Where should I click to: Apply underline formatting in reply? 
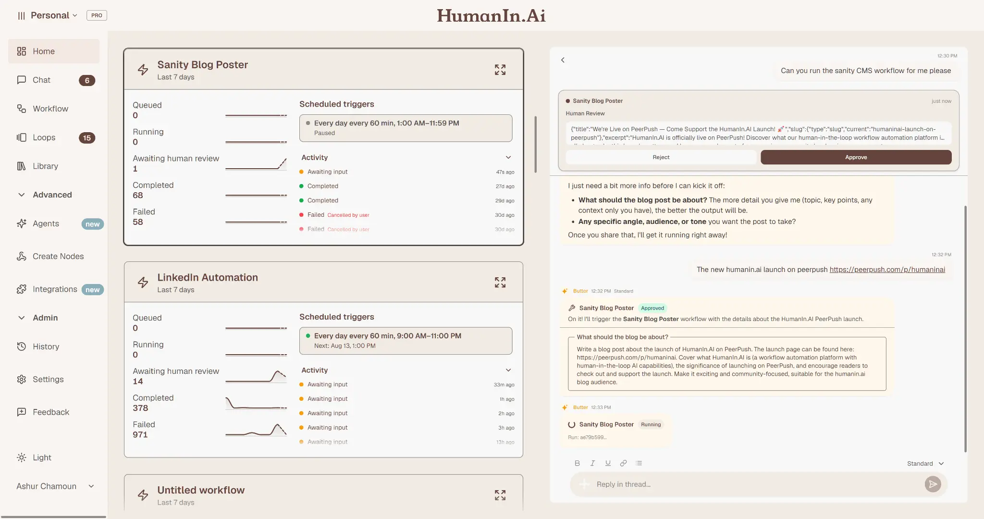[x=608, y=463]
